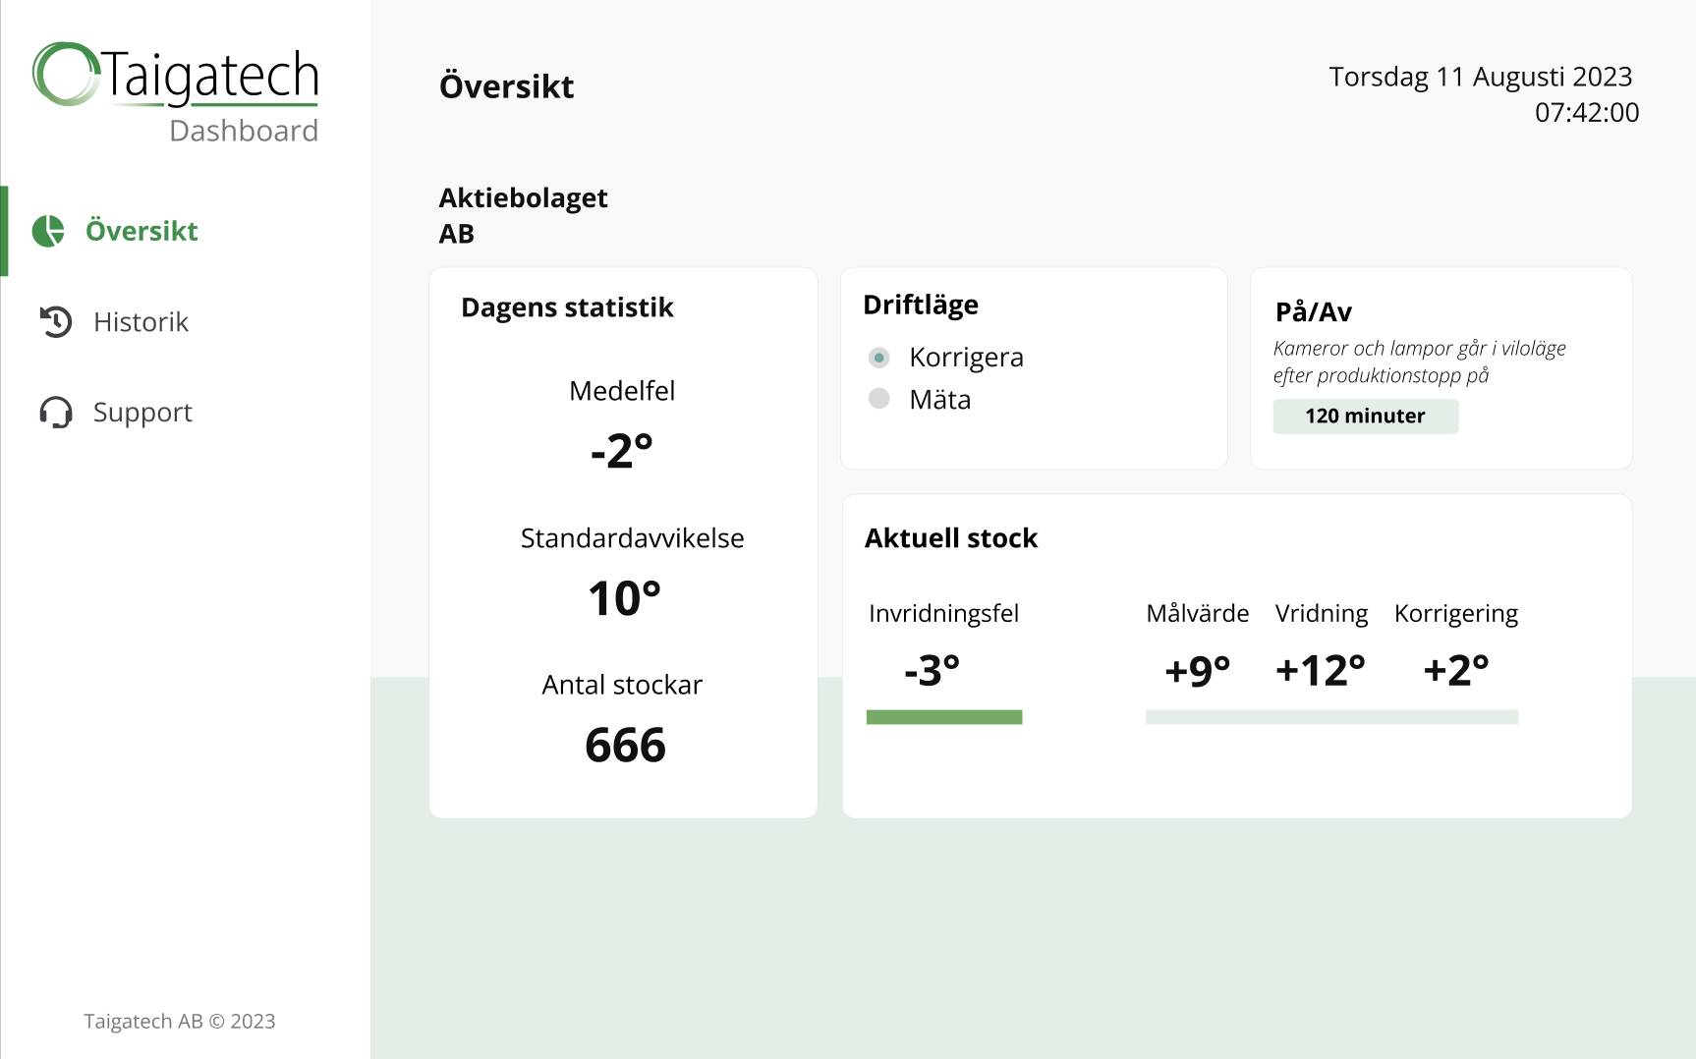
Task: Click the green Invridningsfel bar
Action: coord(944,717)
